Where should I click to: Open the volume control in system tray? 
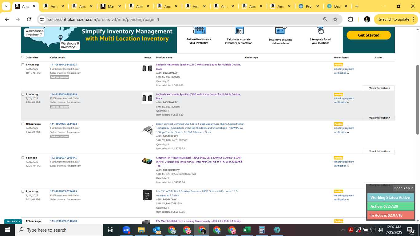click(x=380, y=230)
